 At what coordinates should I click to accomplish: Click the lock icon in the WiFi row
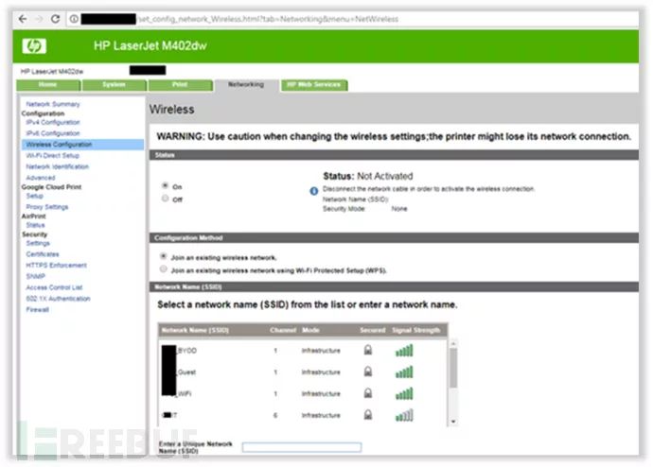click(368, 392)
